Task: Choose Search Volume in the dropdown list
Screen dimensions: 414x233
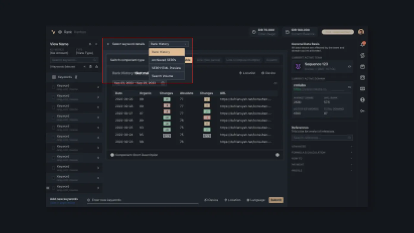Action: pyautogui.click(x=167, y=76)
